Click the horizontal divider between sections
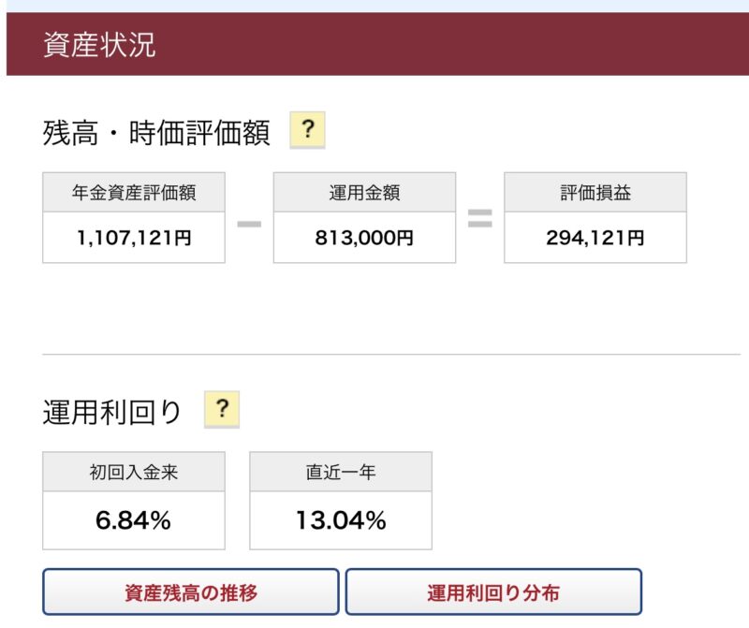Image resolution: width=749 pixels, height=628 pixels. (x=391, y=355)
